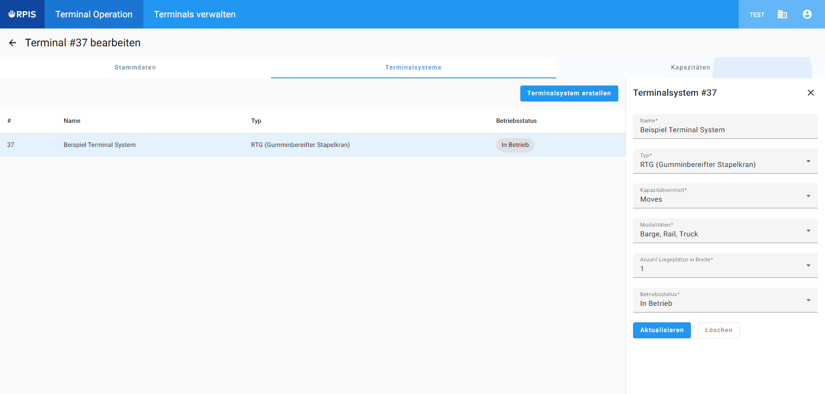Click the Name column header
Image resolution: width=825 pixels, height=394 pixels.
click(x=72, y=121)
